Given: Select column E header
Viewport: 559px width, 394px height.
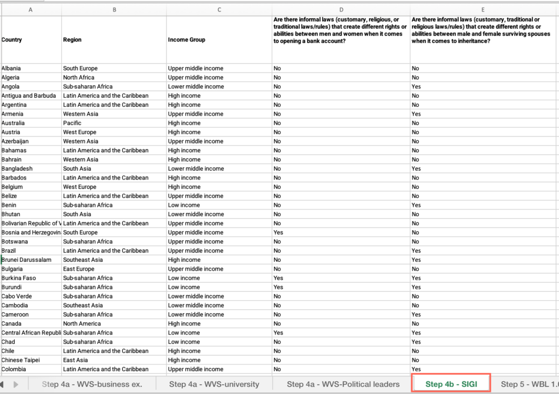Looking at the screenshot, I should click(483, 10).
